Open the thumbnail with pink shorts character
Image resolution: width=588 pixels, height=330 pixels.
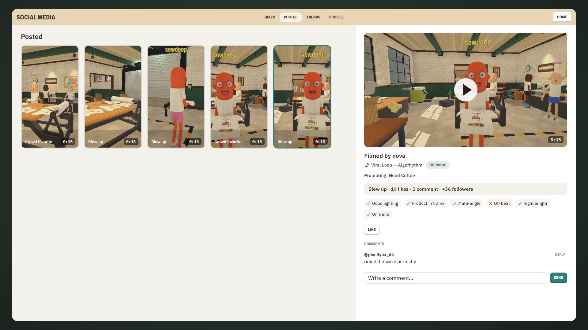point(176,97)
